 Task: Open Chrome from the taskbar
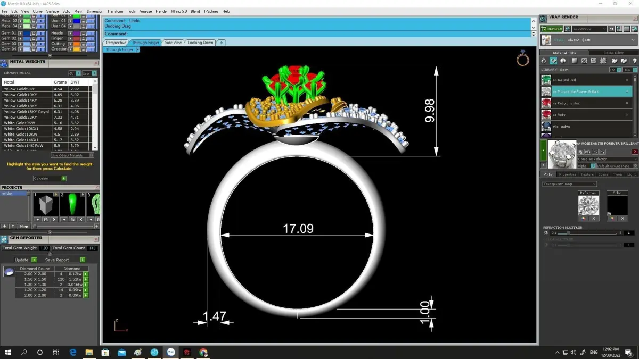click(x=203, y=352)
